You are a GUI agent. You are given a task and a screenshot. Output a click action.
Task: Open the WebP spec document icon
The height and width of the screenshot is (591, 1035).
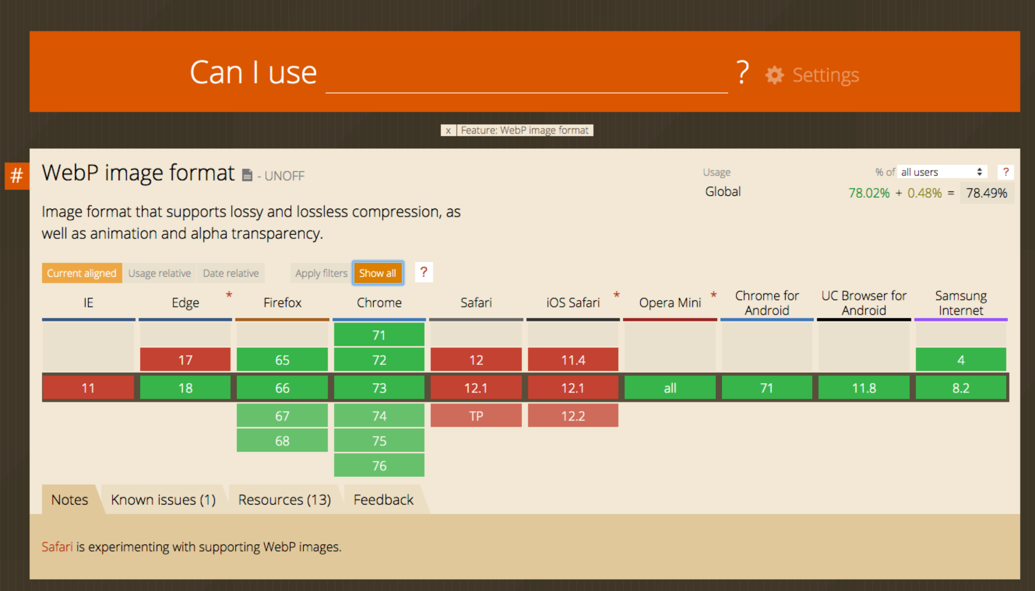tap(247, 175)
